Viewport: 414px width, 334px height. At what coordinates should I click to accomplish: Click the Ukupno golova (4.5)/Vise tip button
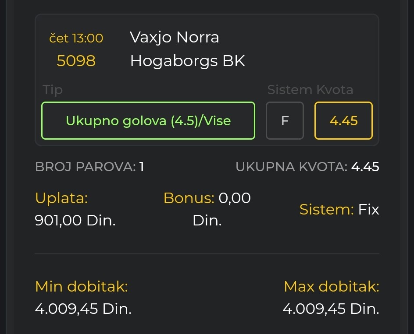coord(148,121)
